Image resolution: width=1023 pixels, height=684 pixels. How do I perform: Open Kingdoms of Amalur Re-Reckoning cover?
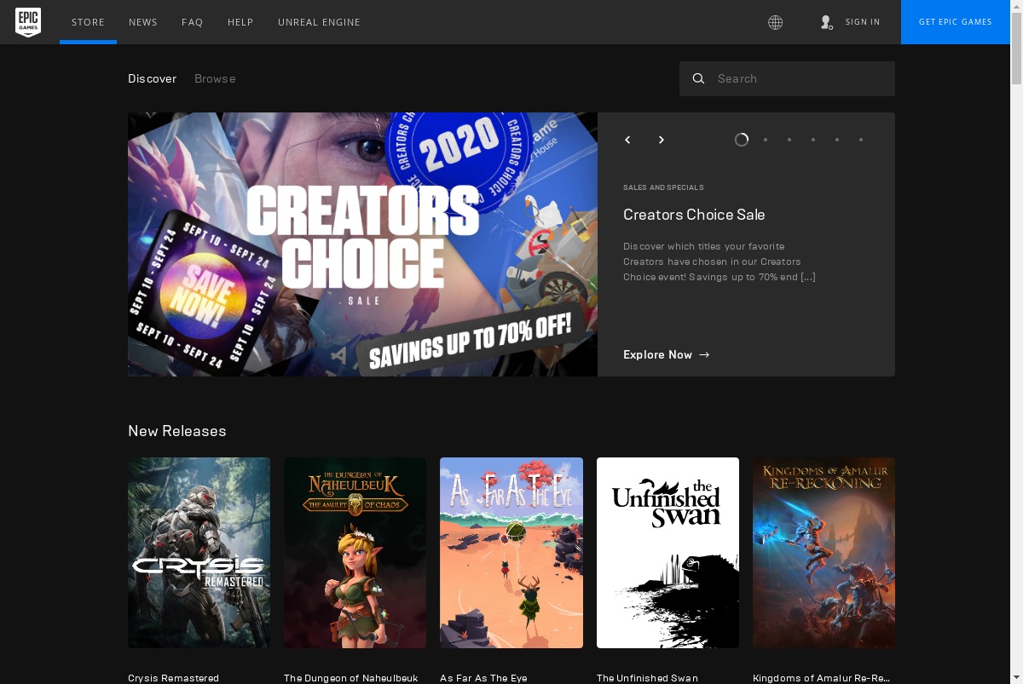[824, 553]
